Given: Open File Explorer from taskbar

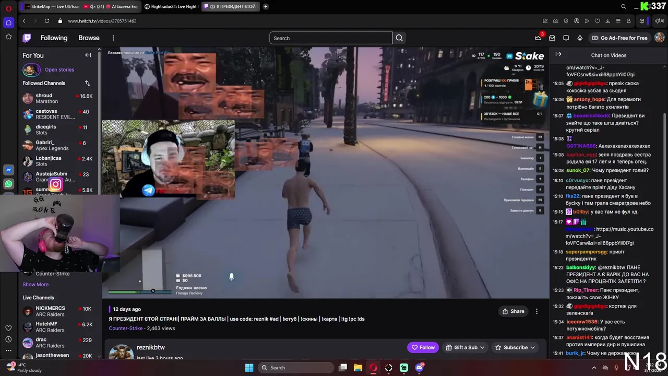Looking at the screenshot, I should point(358,368).
